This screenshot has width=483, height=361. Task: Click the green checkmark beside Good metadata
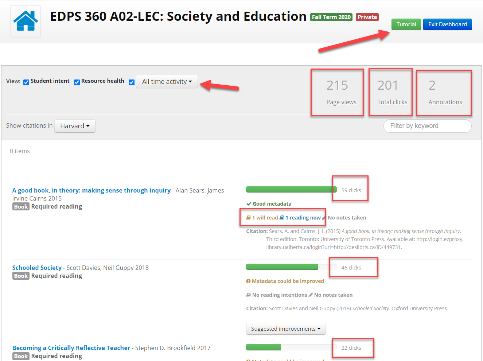[x=249, y=204]
